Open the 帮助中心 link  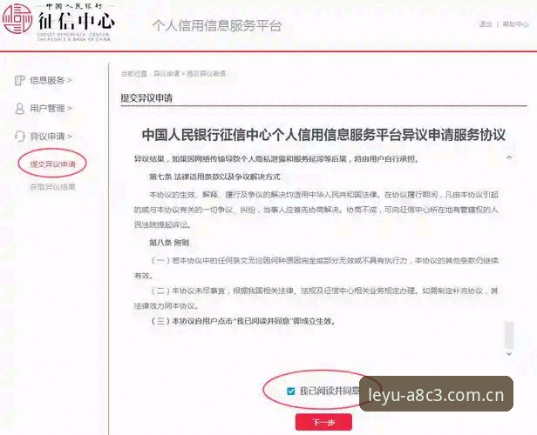coord(515,24)
